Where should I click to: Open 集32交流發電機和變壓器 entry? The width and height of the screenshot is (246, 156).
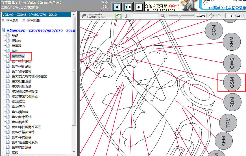[x=29, y=76]
